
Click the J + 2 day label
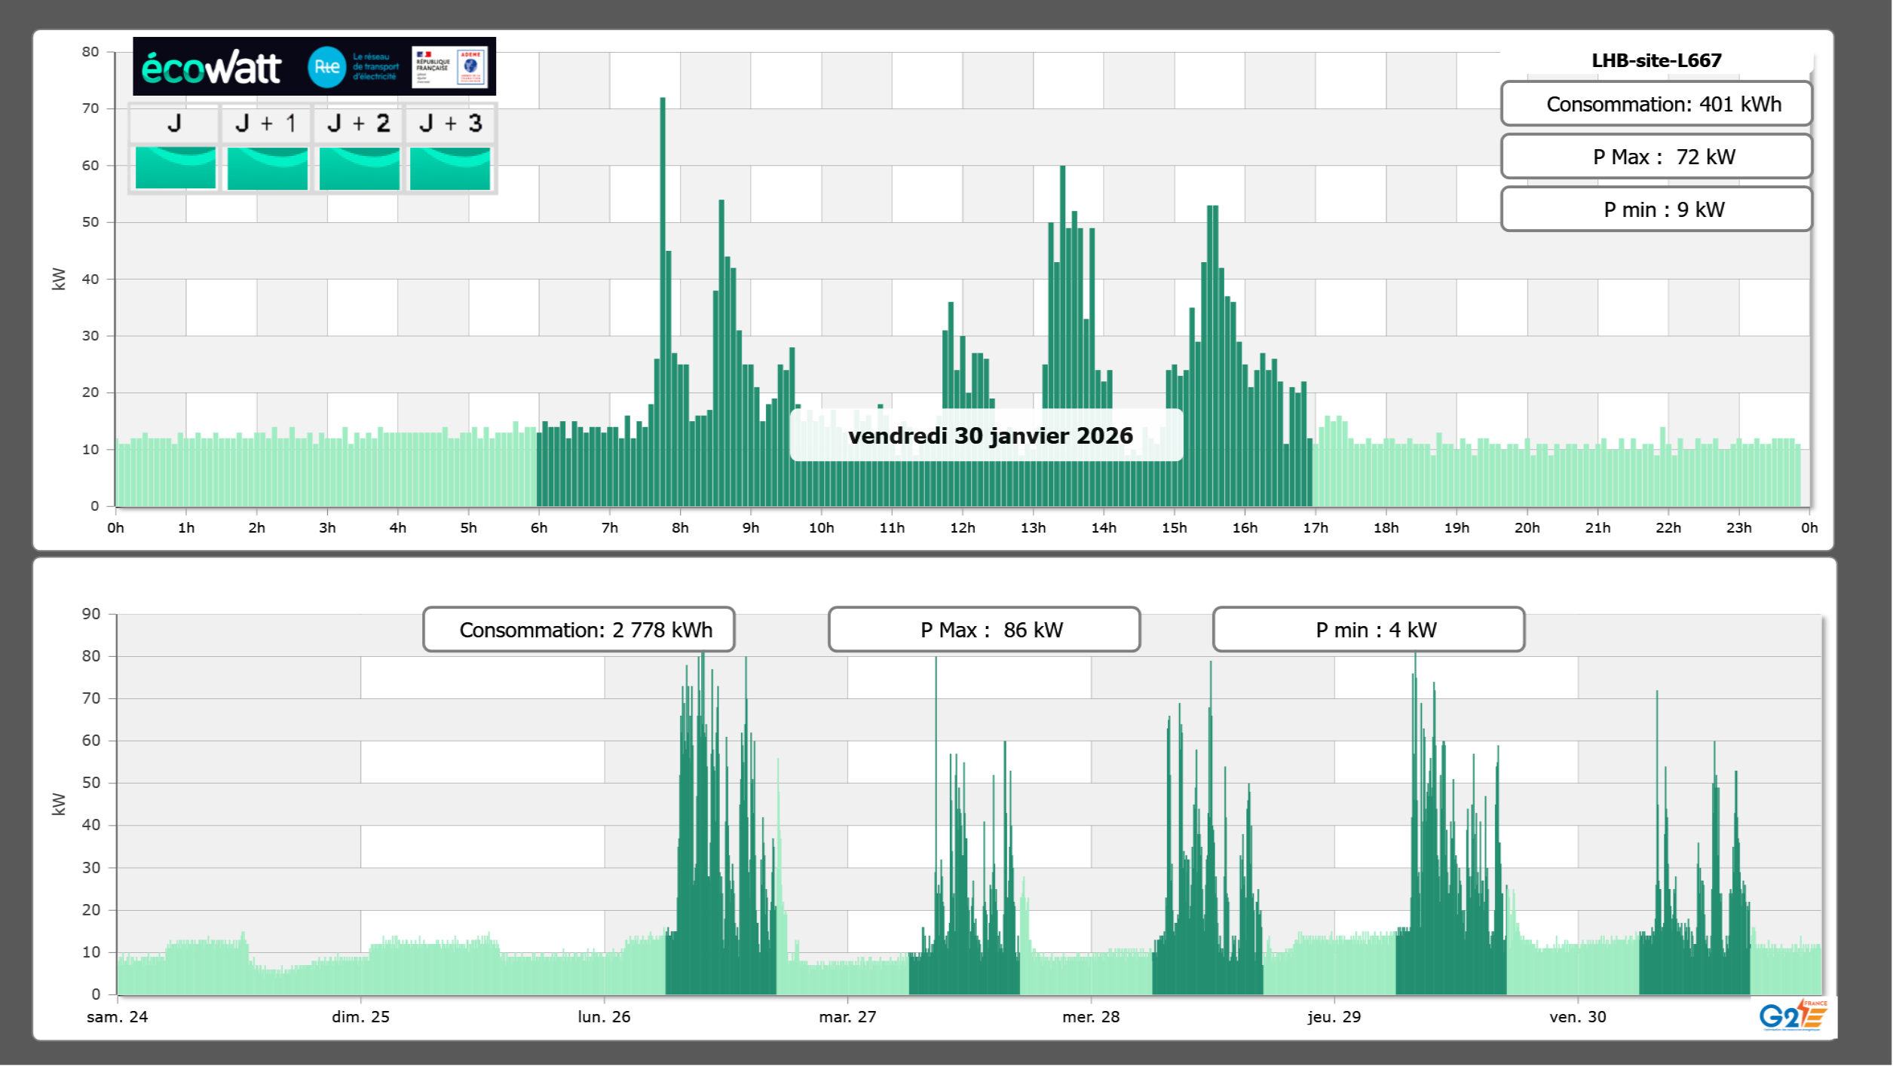pos(359,124)
